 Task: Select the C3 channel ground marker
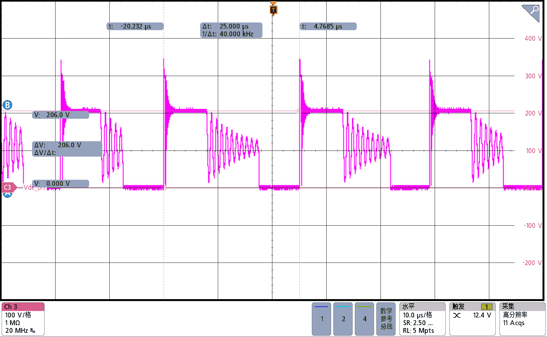pos(9,187)
